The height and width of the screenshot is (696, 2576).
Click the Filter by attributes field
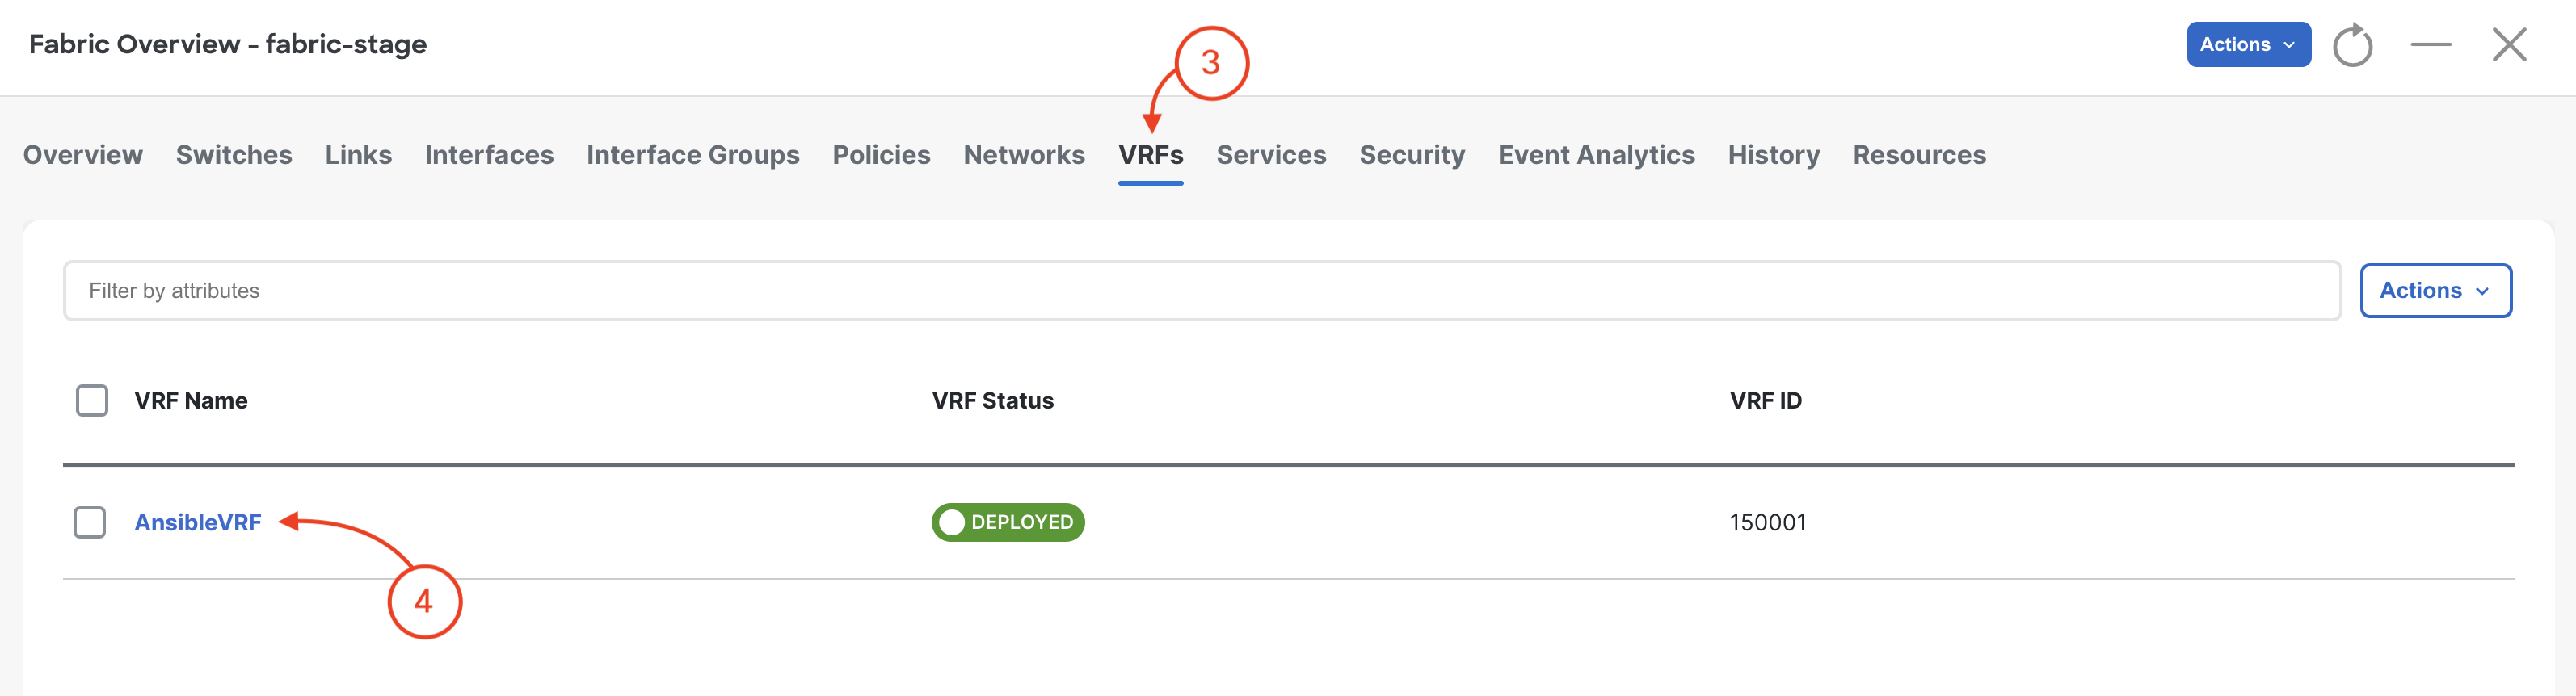coord(1202,291)
